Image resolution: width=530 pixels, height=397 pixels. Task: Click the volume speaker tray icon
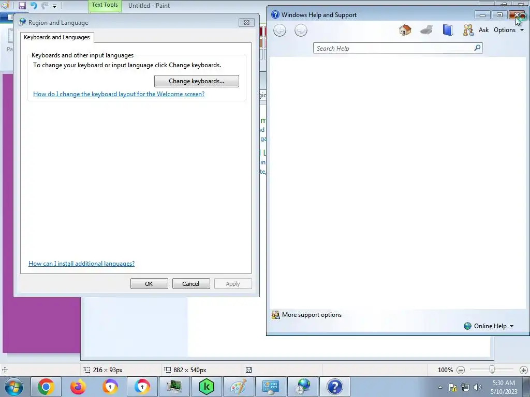(477, 387)
